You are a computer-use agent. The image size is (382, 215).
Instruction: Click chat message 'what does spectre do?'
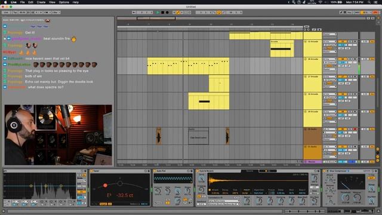(46, 87)
